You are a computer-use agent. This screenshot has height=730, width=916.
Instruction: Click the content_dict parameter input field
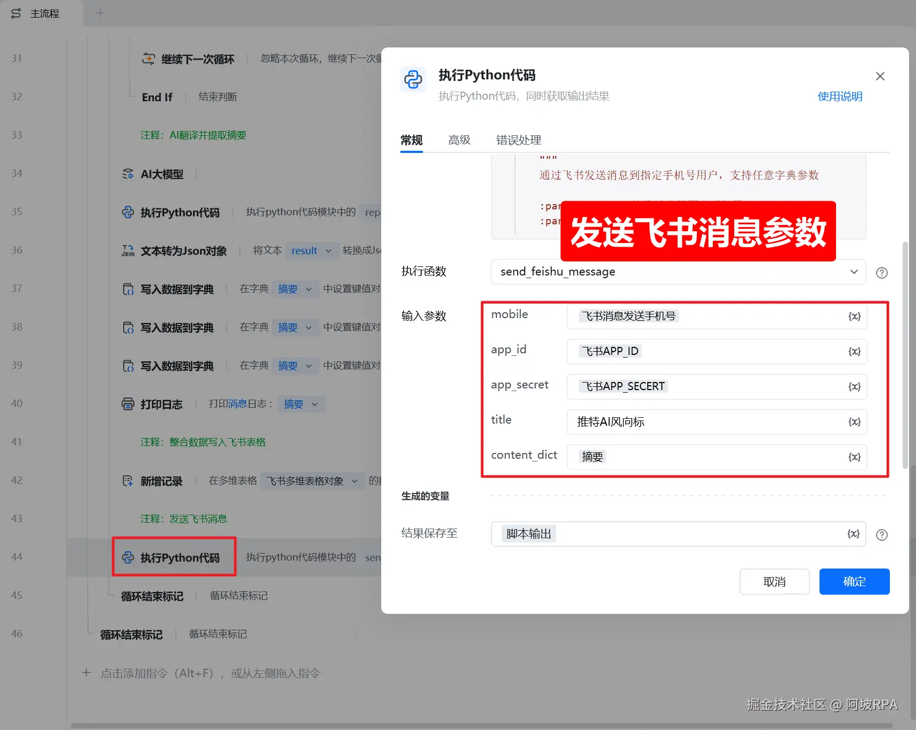pos(717,457)
